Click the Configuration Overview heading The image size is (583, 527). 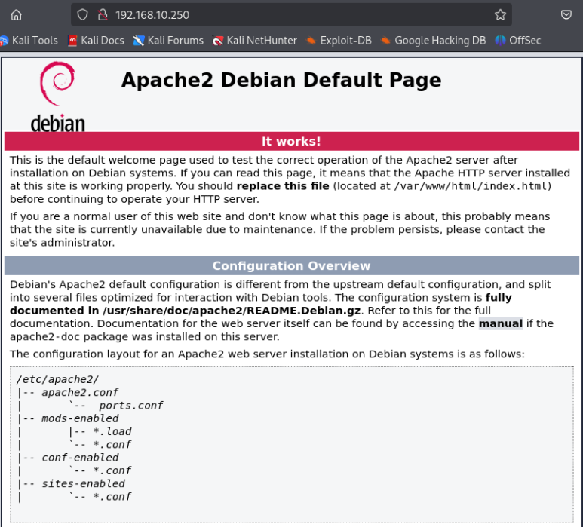(x=291, y=265)
